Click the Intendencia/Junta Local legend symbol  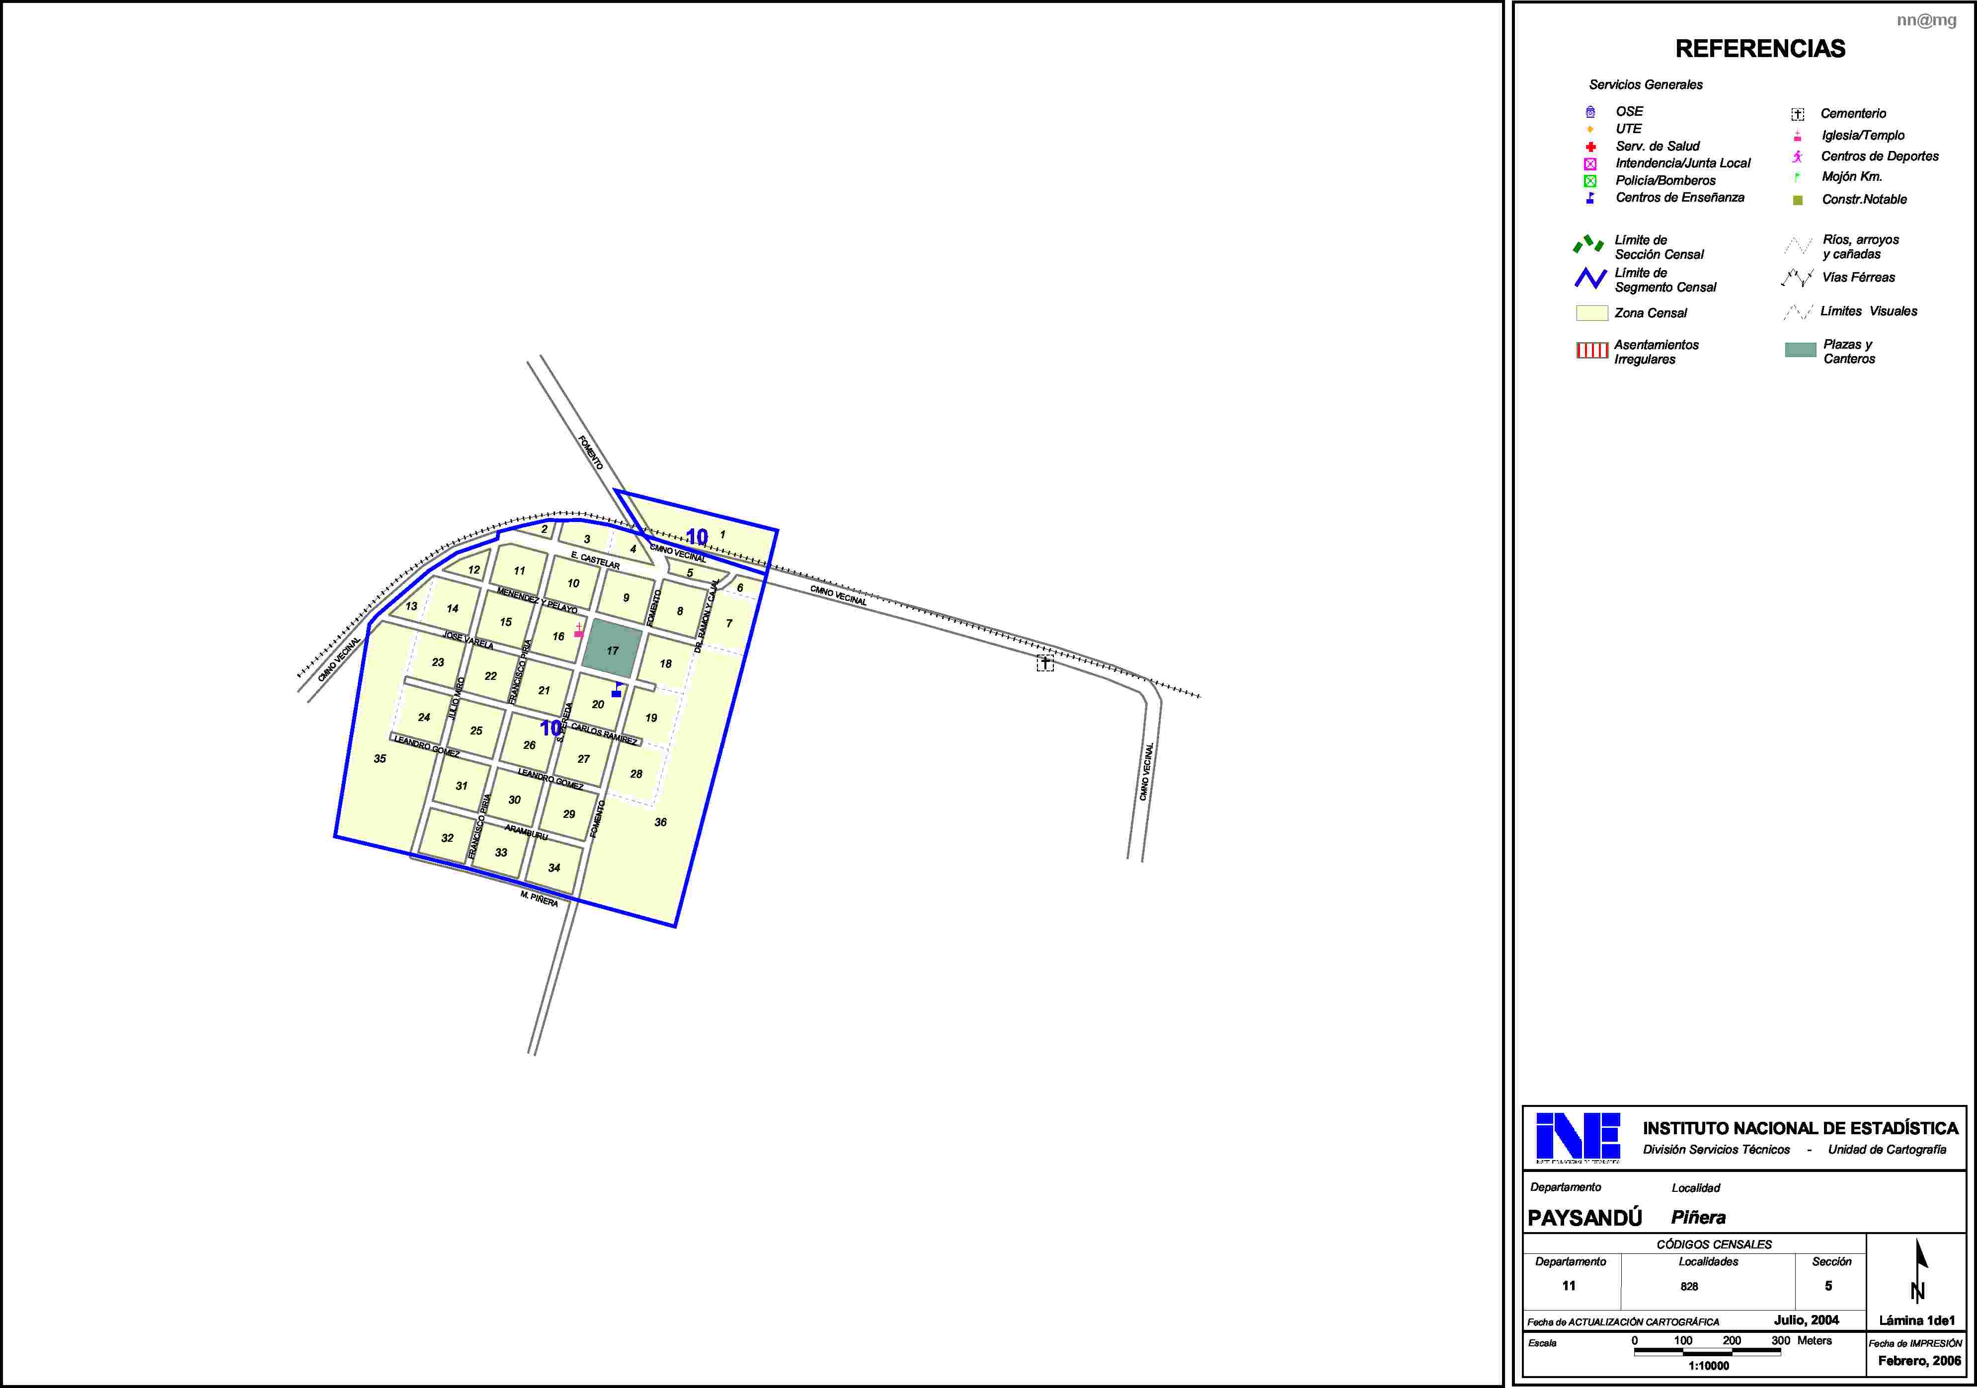click(1590, 163)
